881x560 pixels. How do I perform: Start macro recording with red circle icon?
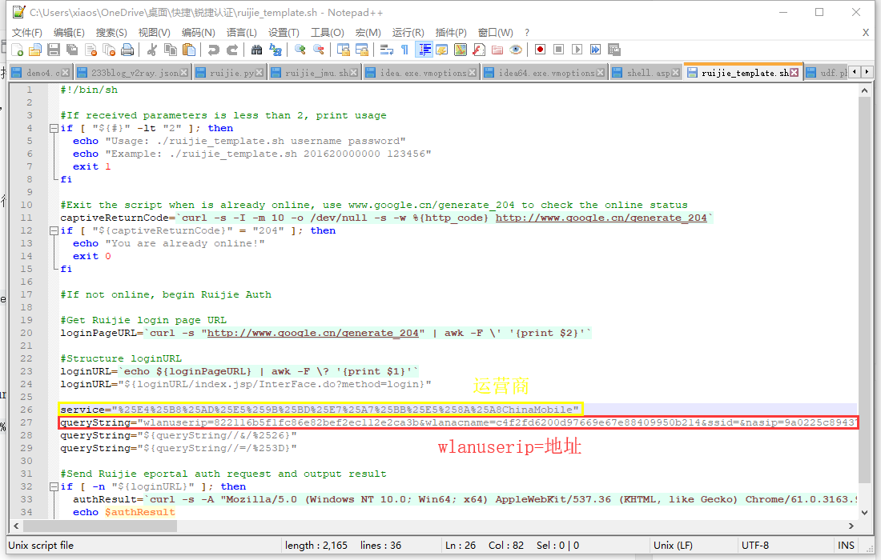click(x=540, y=50)
